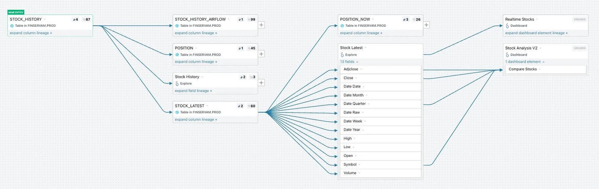The width and height of the screenshot is (599, 189).
Task: Select the High field row
Action: (x=381, y=139)
